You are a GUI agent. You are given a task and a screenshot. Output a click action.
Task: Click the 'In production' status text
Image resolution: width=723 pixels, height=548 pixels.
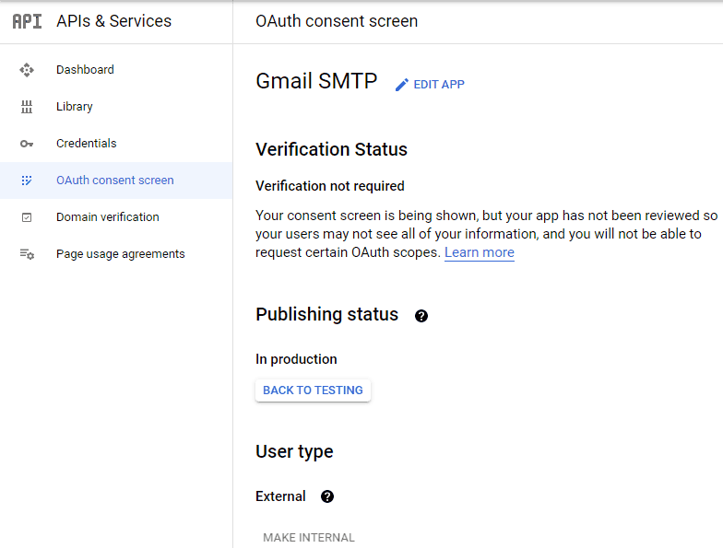pos(296,359)
